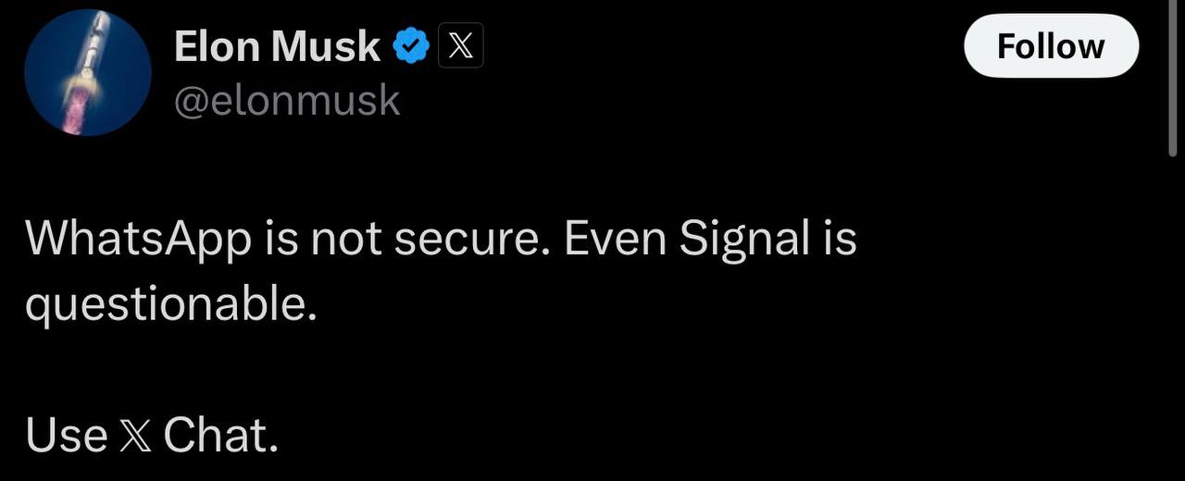Screen dimensions: 1185x481
Task: Click the word "Use" in the last line
Action: point(66,436)
